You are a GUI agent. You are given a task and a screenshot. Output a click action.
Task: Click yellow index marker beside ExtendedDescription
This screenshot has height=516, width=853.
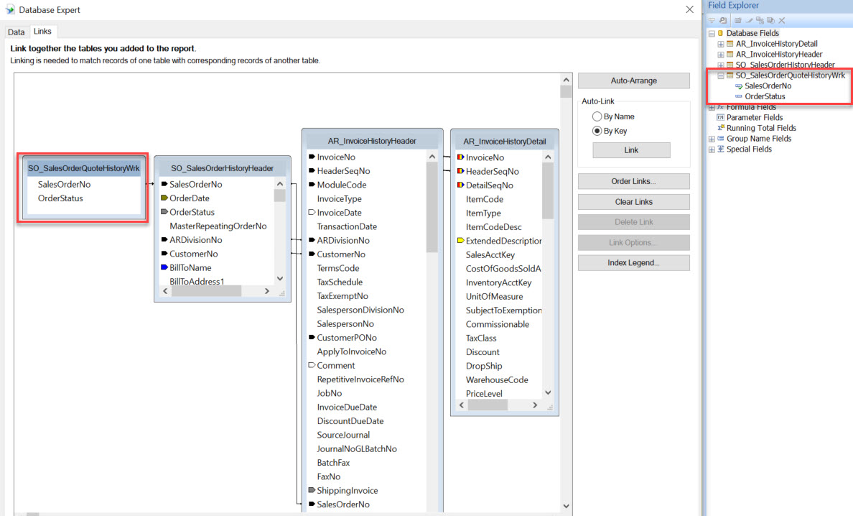[460, 241]
